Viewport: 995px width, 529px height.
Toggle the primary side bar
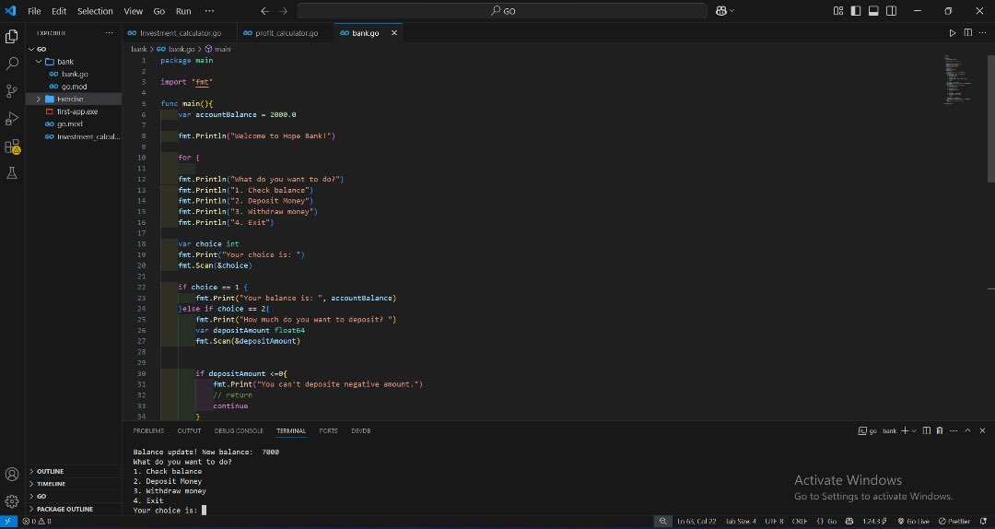tap(856, 11)
